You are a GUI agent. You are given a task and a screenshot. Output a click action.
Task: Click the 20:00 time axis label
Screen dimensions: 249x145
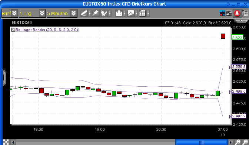click(x=161, y=130)
